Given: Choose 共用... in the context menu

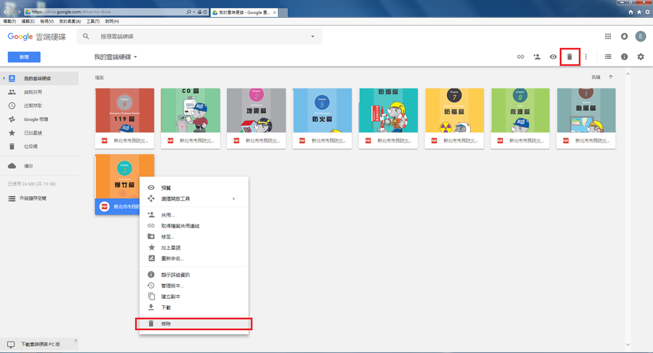Looking at the screenshot, I should (194, 215).
